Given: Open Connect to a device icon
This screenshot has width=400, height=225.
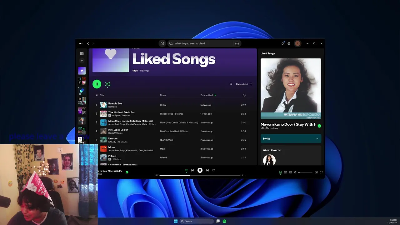Looking at the screenshot, I should point(290,172).
